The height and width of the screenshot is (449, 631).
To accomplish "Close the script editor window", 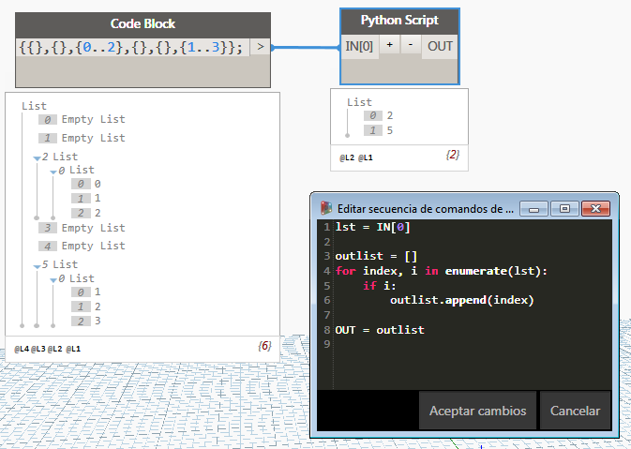I will click(x=595, y=209).
